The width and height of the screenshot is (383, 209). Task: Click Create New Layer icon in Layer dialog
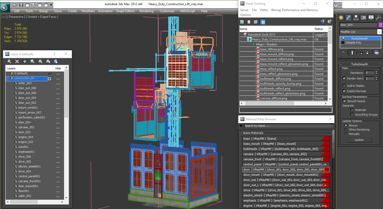9,61
